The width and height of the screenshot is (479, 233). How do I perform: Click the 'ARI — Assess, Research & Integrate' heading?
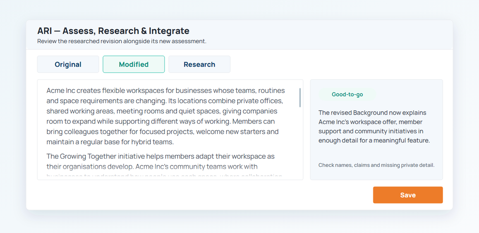coord(114,31)
